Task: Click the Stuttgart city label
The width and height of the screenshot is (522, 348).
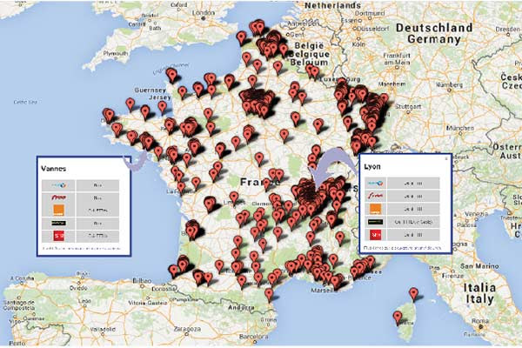Action: [409, 107]
